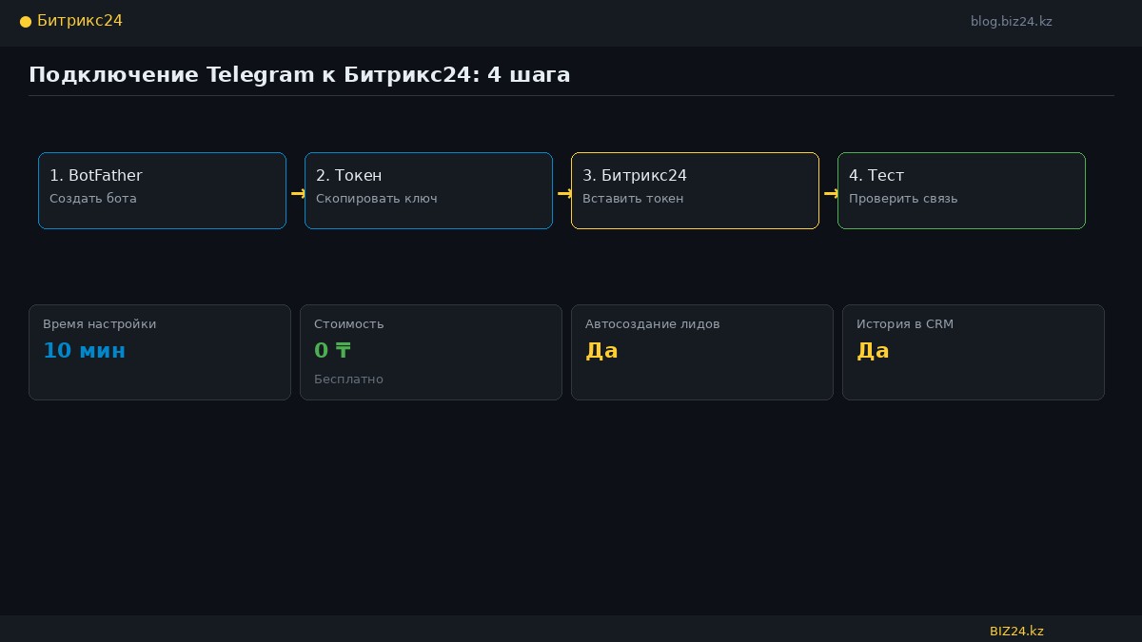This screenshot has width=1142, height=642.
Task: Click the 'Стоимость' label
Action: tap(349, 324)
